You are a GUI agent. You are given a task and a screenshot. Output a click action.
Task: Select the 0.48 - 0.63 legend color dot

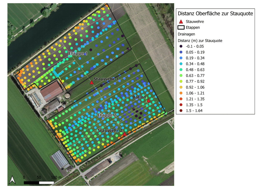[x=181, y=70]
